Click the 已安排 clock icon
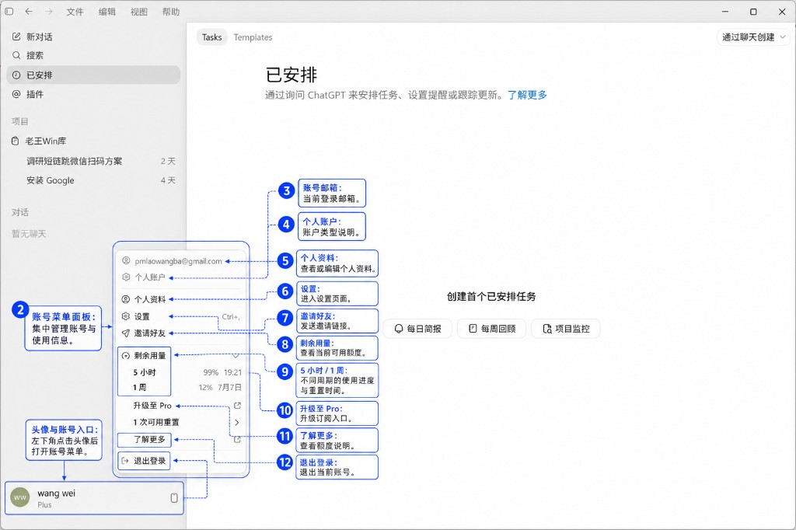 pyautogui.click(x=16, y=75)
